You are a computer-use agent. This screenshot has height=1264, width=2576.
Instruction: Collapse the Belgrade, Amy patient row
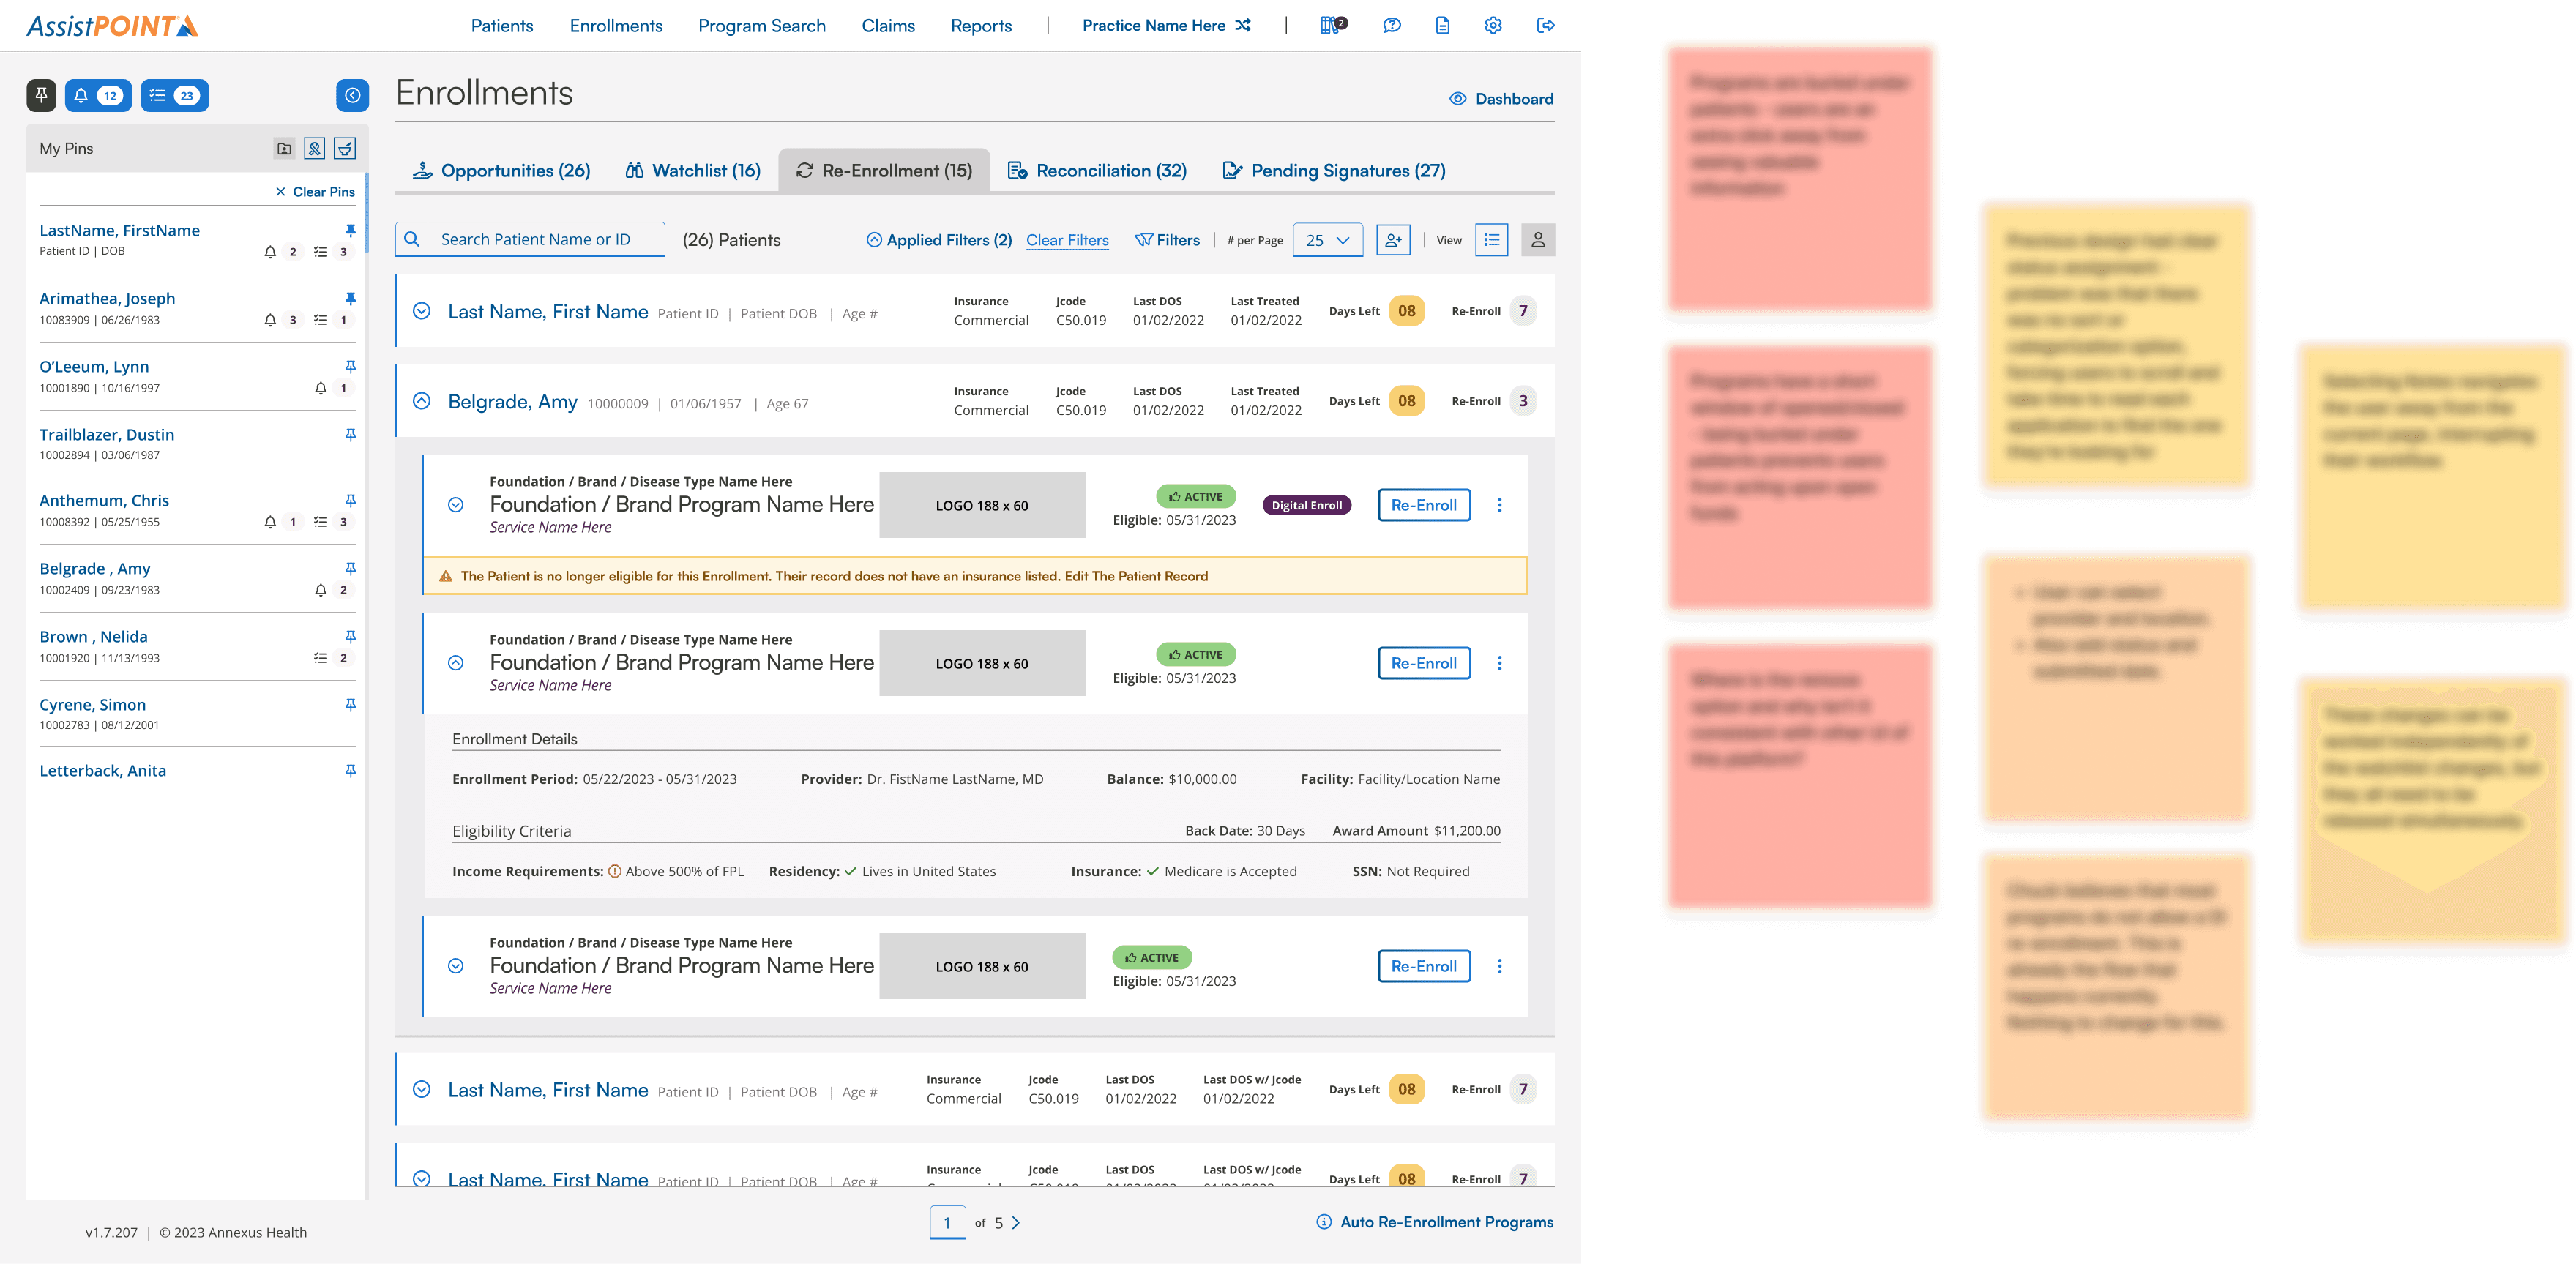tap(422, 401)
